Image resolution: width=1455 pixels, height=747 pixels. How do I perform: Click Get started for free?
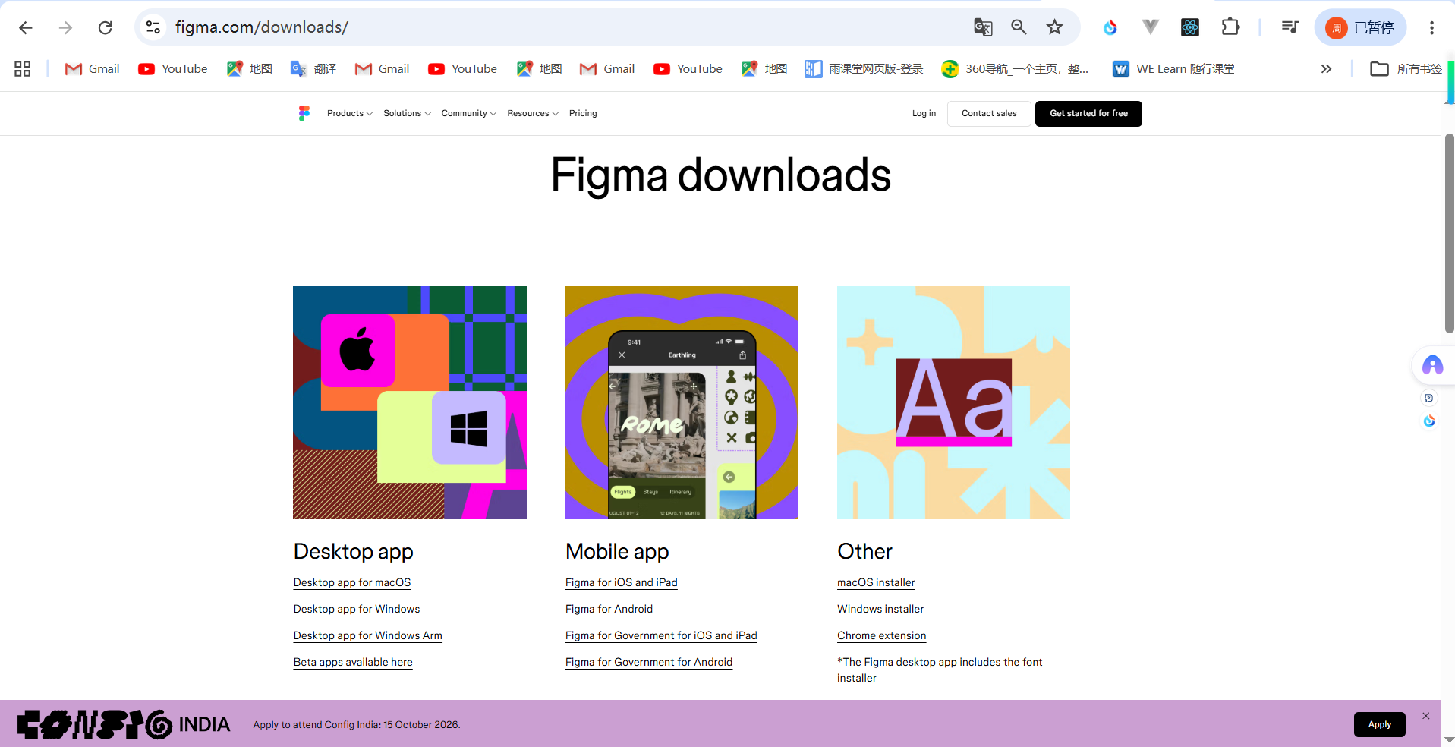[x=1088, y=113]
